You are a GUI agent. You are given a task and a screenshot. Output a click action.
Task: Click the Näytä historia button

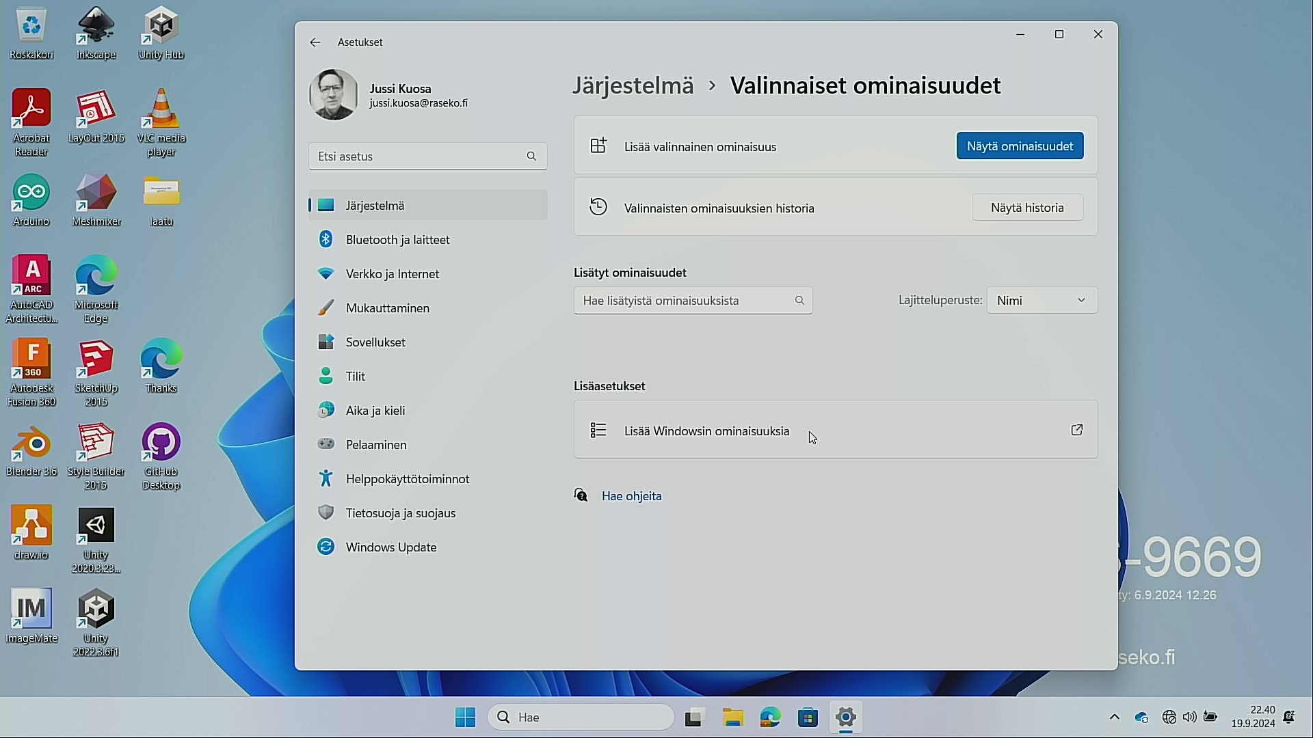click(x=1027, y=208)
